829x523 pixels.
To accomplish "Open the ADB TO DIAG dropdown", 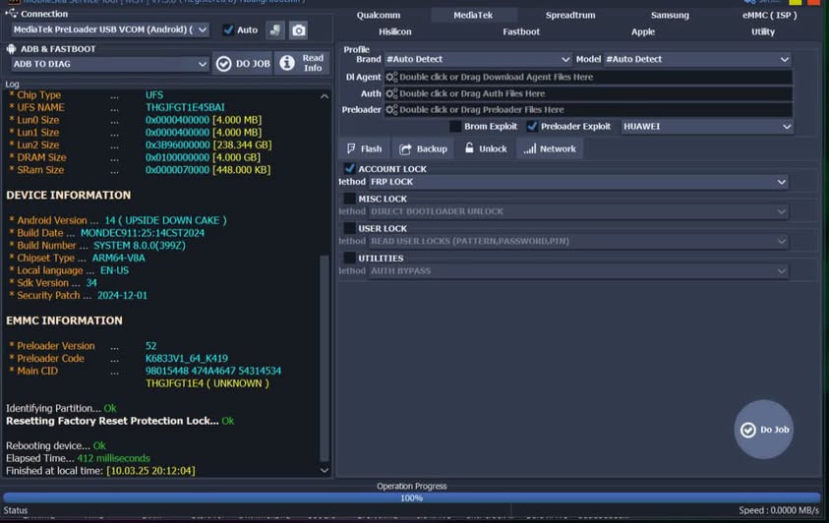I will [110, 64].
